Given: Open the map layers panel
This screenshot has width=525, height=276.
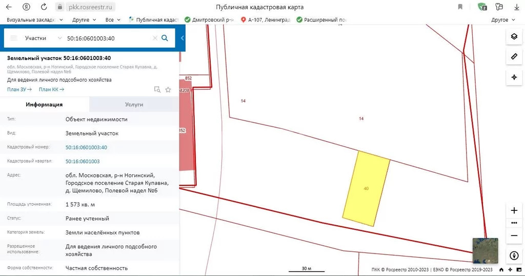Looking at the screenshot, I should point(514,37).
